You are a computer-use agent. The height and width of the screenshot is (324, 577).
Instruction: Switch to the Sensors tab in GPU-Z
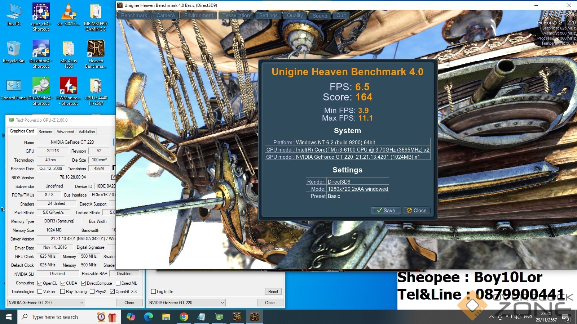(45, 132)
